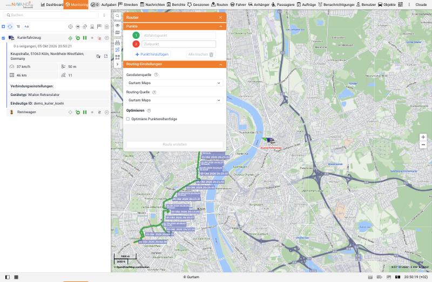
Task: Expand the map tools chevron
Action: click(x=117, y=64)
